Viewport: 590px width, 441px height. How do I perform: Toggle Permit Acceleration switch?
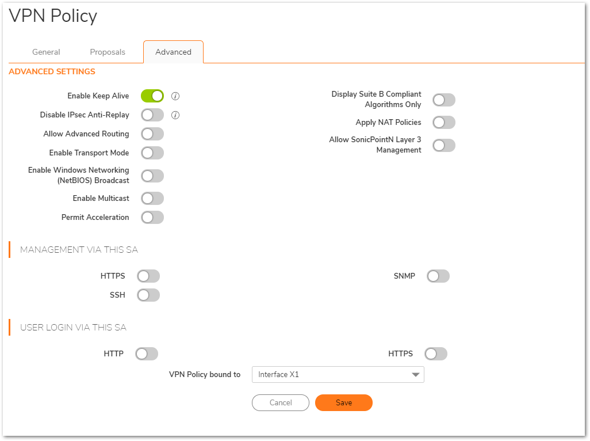[x=152, y=217]
